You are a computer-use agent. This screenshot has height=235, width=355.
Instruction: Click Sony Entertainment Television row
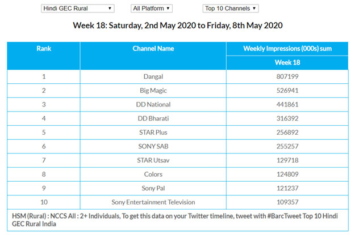click(153, 202)
